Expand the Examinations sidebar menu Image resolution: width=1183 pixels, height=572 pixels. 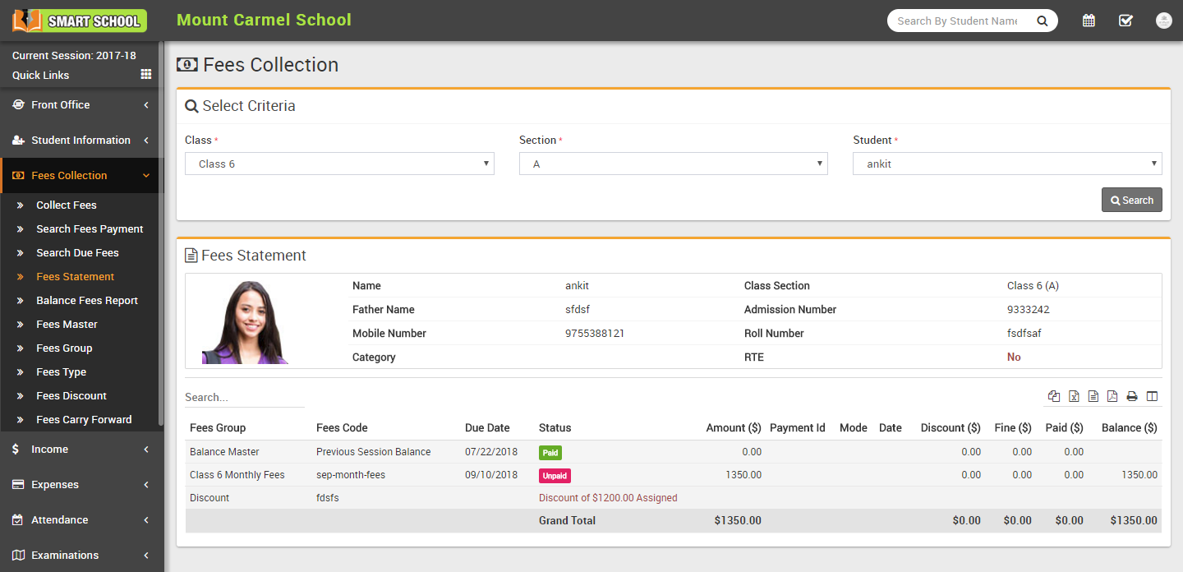(x=81, y=555)
